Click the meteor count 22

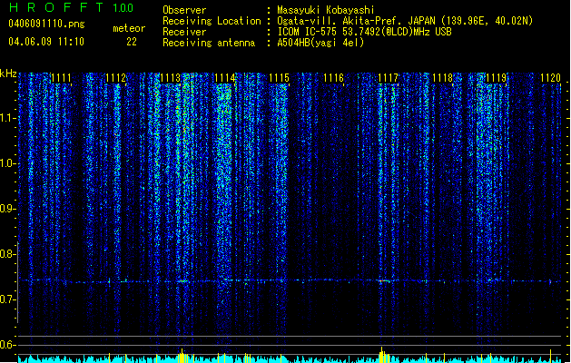(132, 42)
